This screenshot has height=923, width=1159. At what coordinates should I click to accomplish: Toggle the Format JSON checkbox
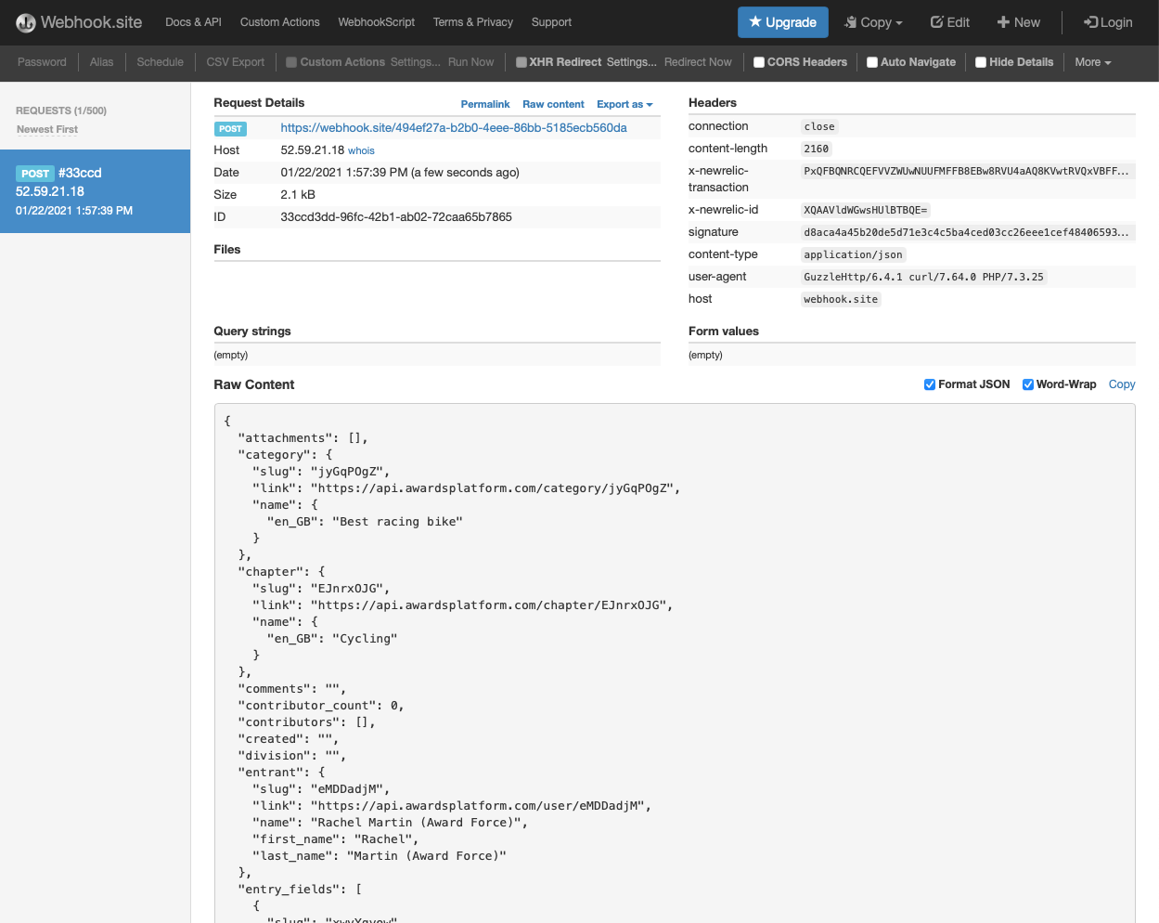click(930, 384)
